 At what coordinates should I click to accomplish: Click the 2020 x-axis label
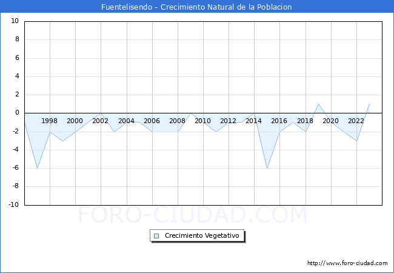point(330,121)
